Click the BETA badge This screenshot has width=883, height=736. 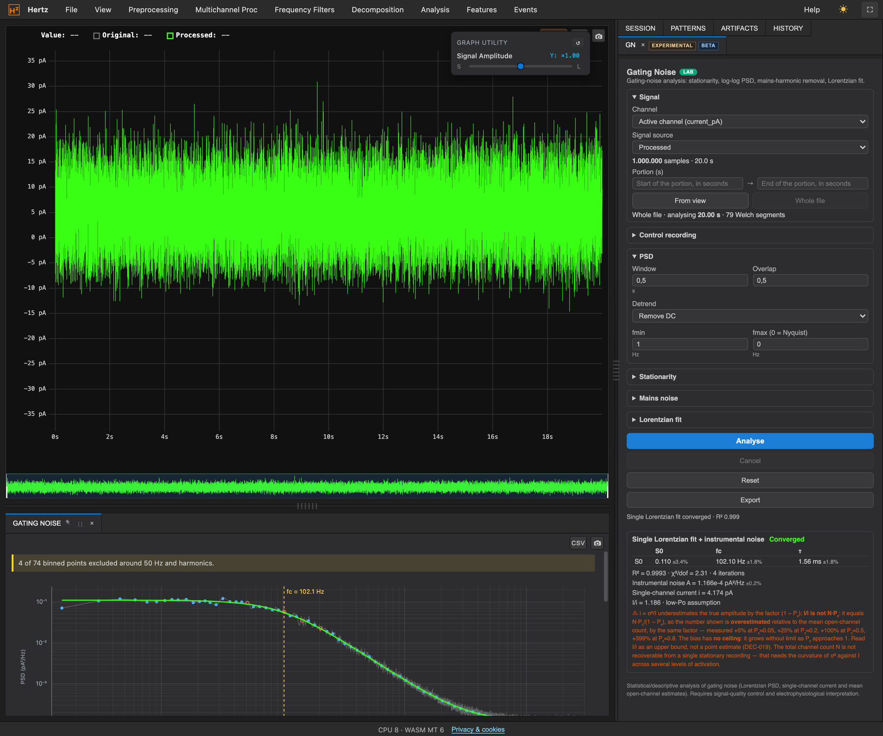(x=708, y=46)
